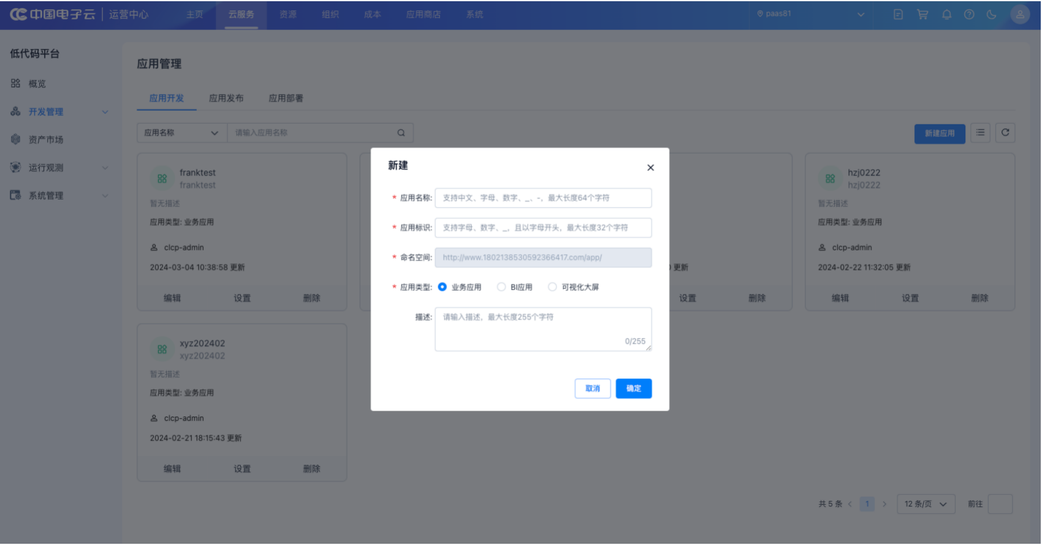
Task: Click the 开发管理 sidebar icon
Action: (x=15, y=111)
